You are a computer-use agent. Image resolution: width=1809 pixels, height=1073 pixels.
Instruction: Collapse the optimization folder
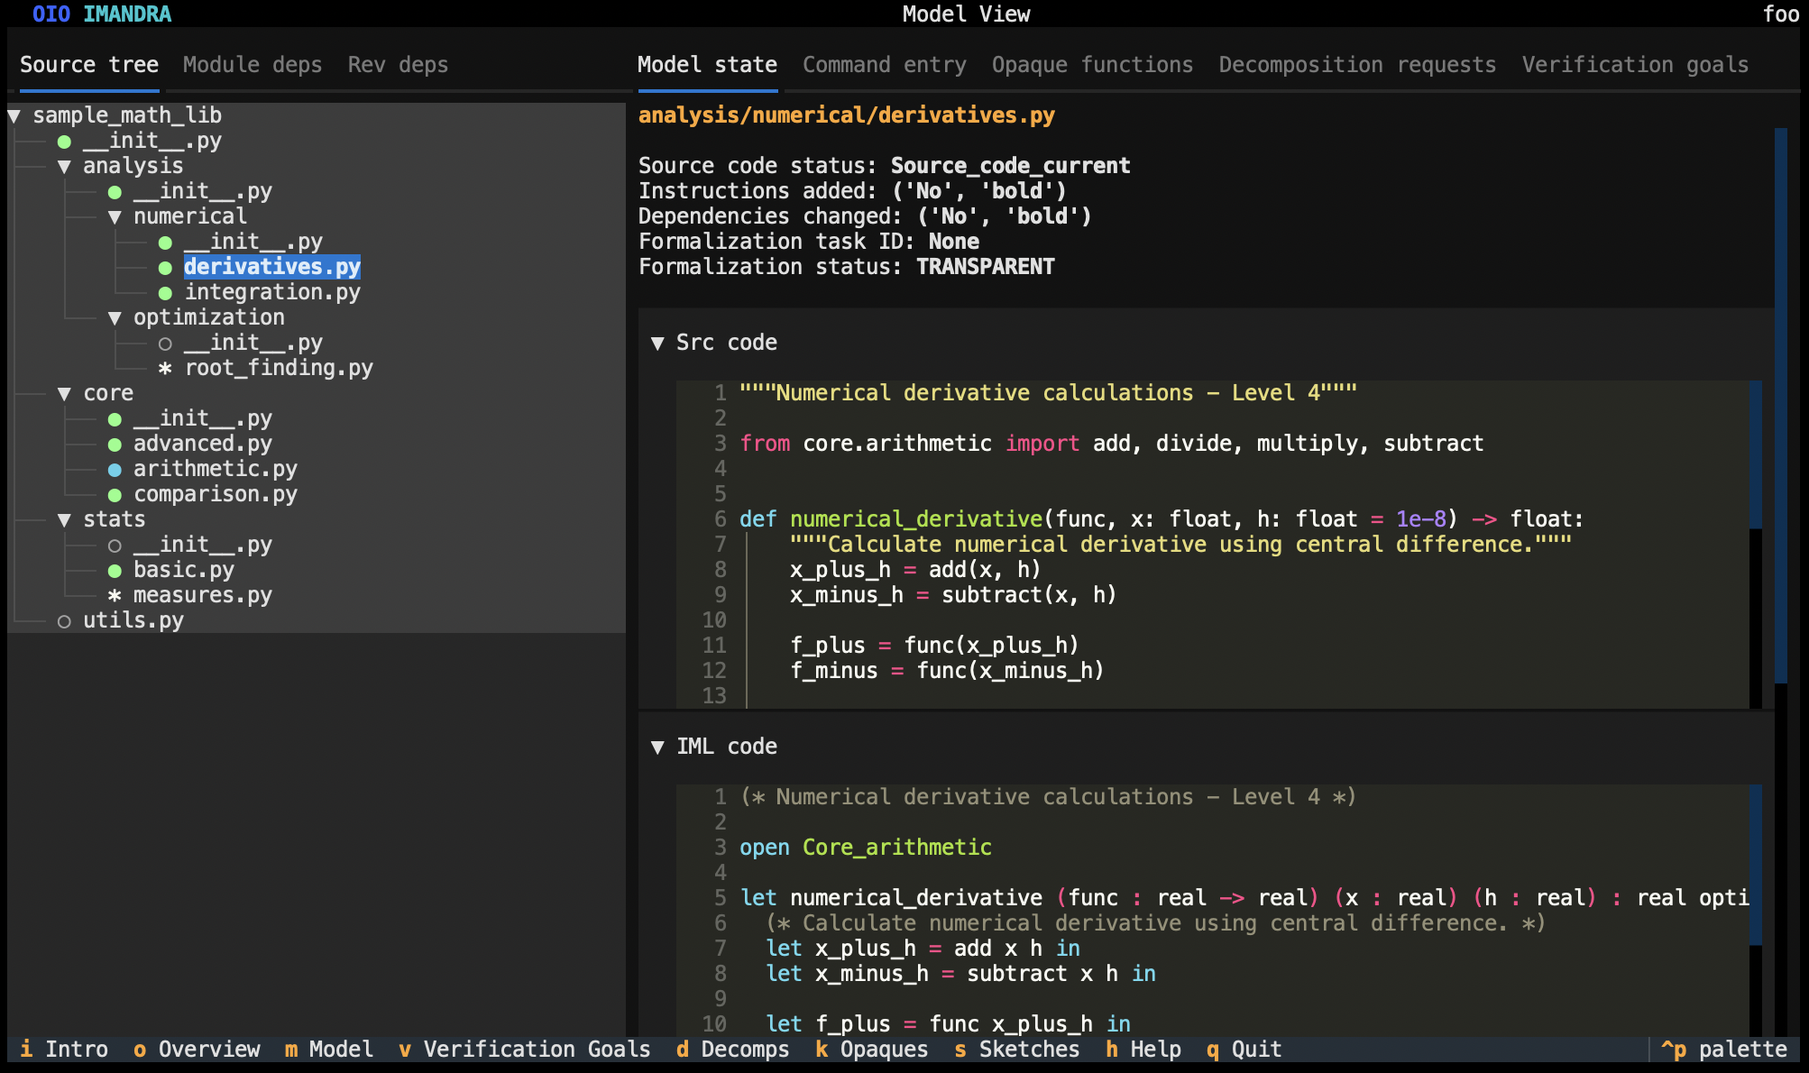115,318
